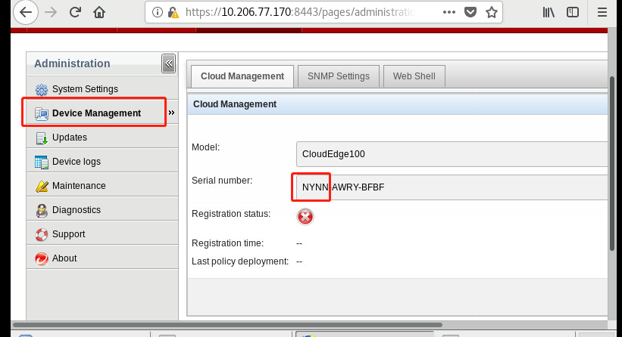
Task: Click the Diagnostics person icon
Action: click(x=41, y=210)
